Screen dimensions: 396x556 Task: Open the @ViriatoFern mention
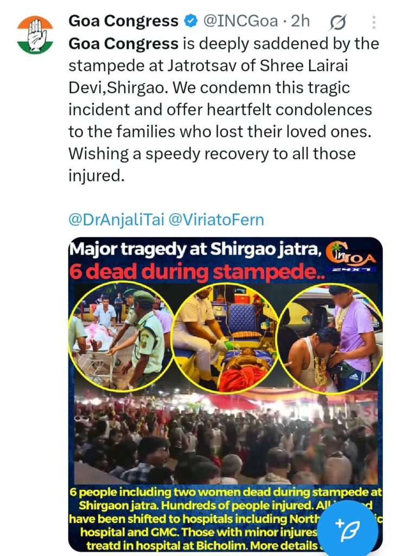(216, 220)
